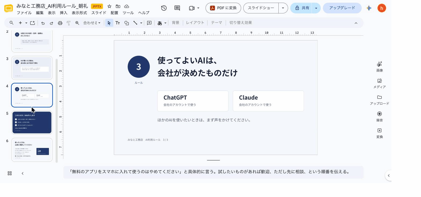Open the 表示 menu

pyautogui.click(x=52, y=13)
